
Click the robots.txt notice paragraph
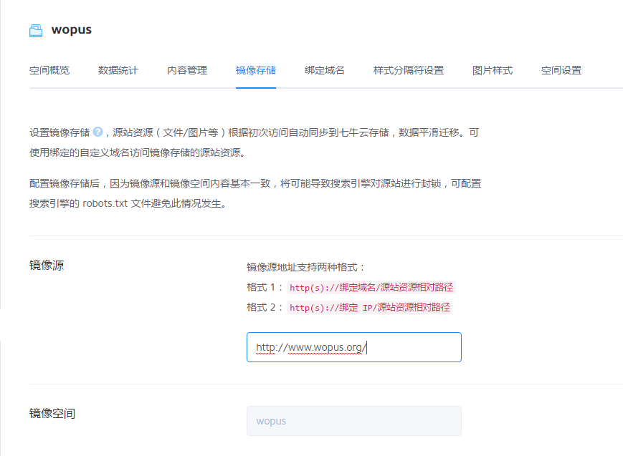pyautogui.click(x=255, y=193)
